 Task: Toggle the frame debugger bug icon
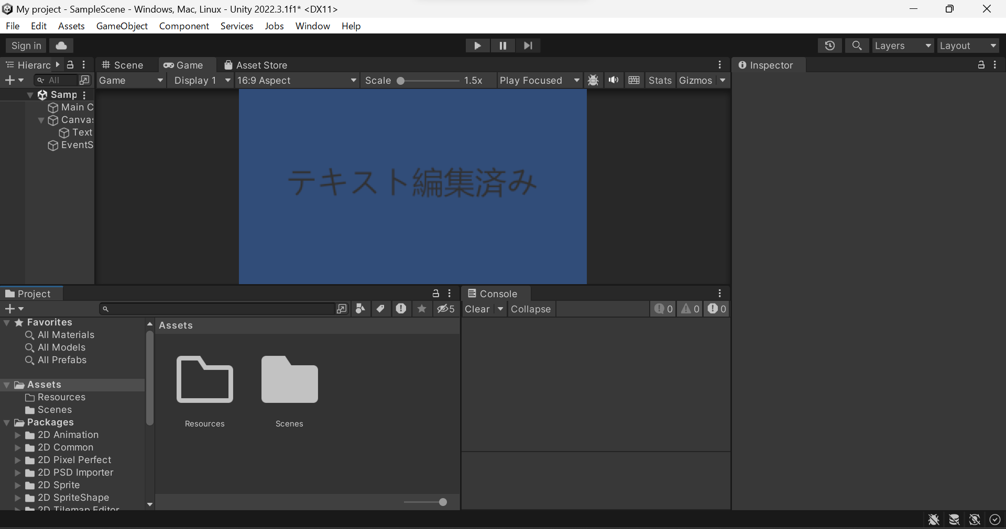click(x=593, y=80)
